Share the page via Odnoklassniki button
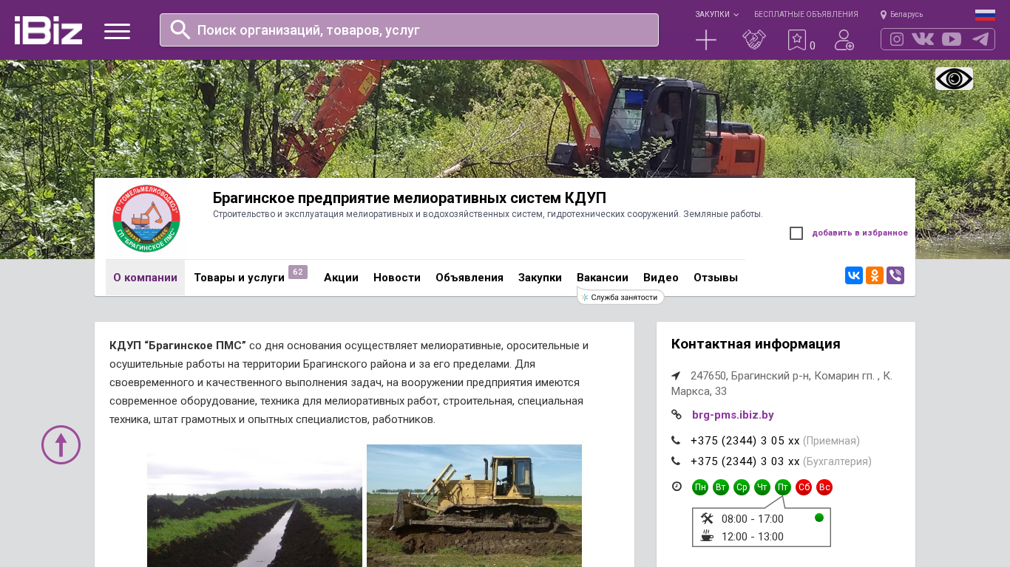The height and width of the screenshot is (567, 1010). pos(875,275)
